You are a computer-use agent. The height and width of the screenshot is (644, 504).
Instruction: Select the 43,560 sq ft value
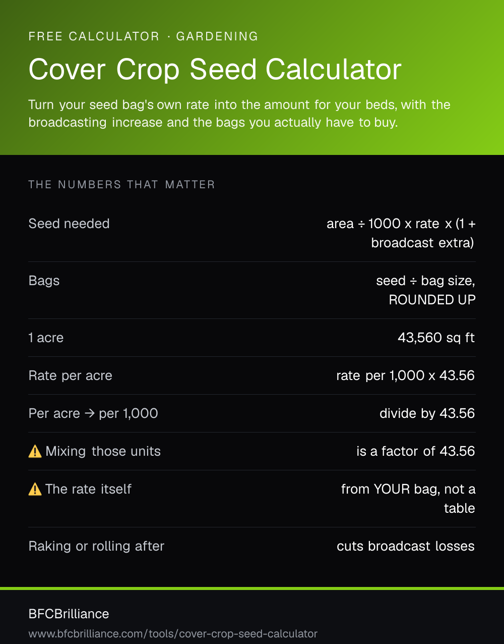[436, 338]
